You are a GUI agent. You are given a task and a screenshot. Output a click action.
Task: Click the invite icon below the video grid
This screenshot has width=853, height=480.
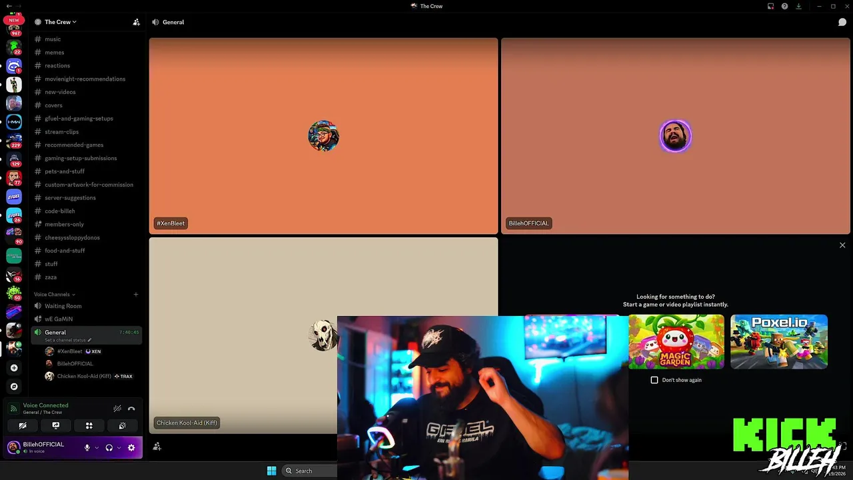(157, 447)
